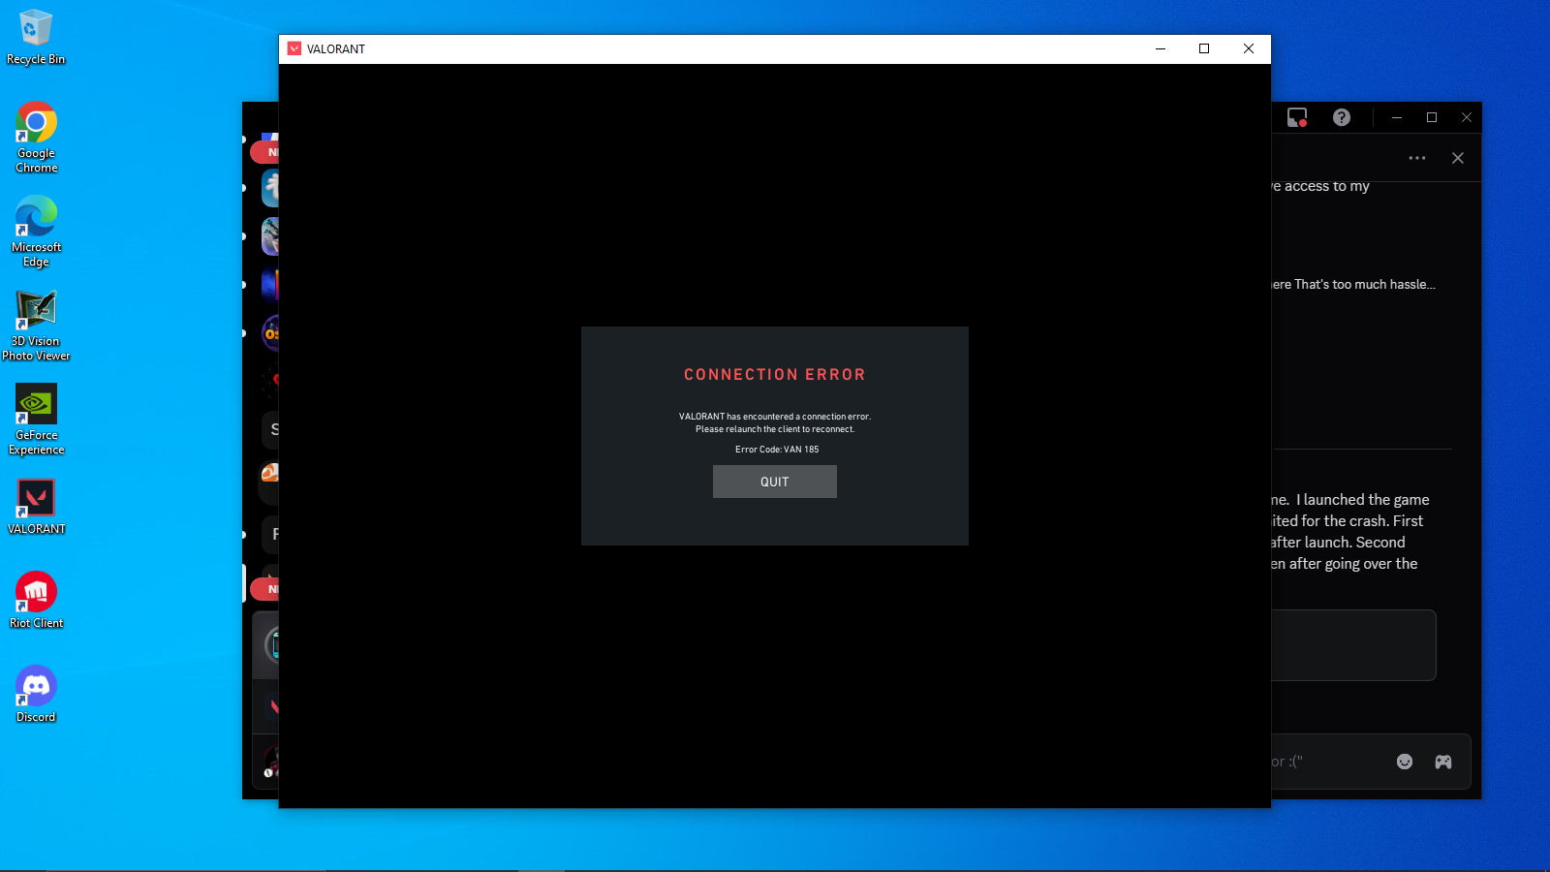This screenshot has height=872, width=1550.
Task: Select the Discord desktop shortcut
Action: [36, 695]
